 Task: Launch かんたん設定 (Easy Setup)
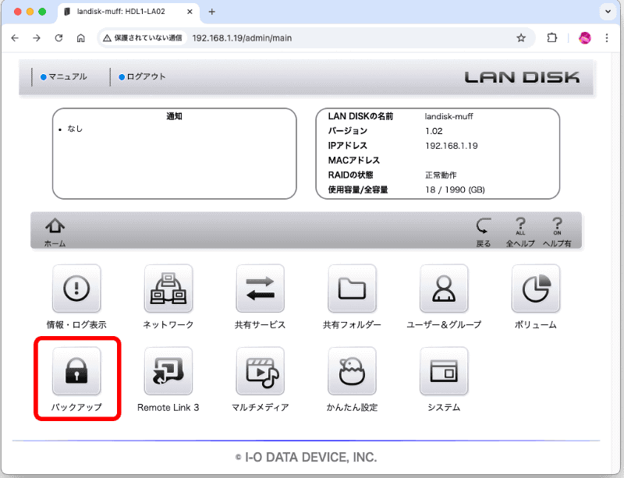point(351,371)
